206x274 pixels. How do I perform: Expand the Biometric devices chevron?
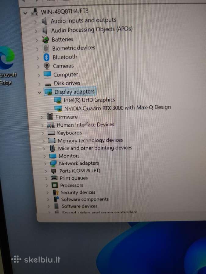pyautogui.click(x=37, y=49)
